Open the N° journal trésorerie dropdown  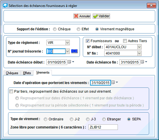click(x=67, y=51)
